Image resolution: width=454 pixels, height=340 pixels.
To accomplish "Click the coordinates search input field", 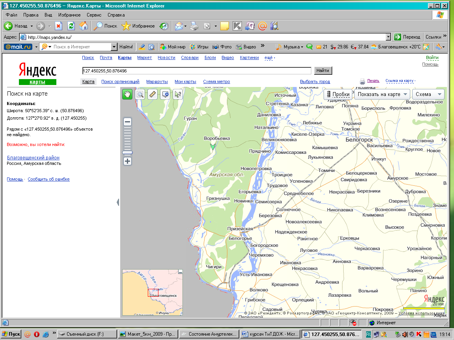I will [197, 71].
